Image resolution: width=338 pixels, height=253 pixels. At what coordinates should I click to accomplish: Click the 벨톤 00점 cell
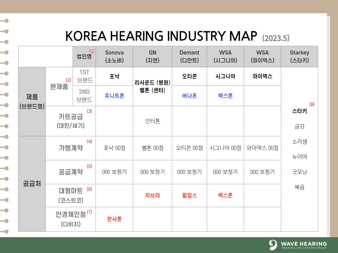152,148
